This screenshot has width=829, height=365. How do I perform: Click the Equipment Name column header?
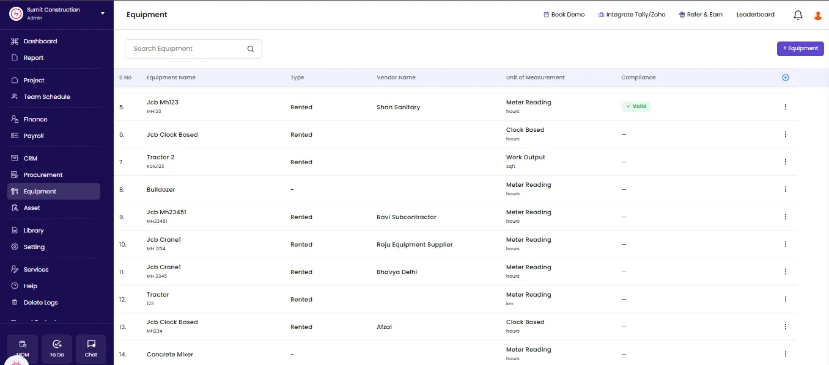[171, 78]
